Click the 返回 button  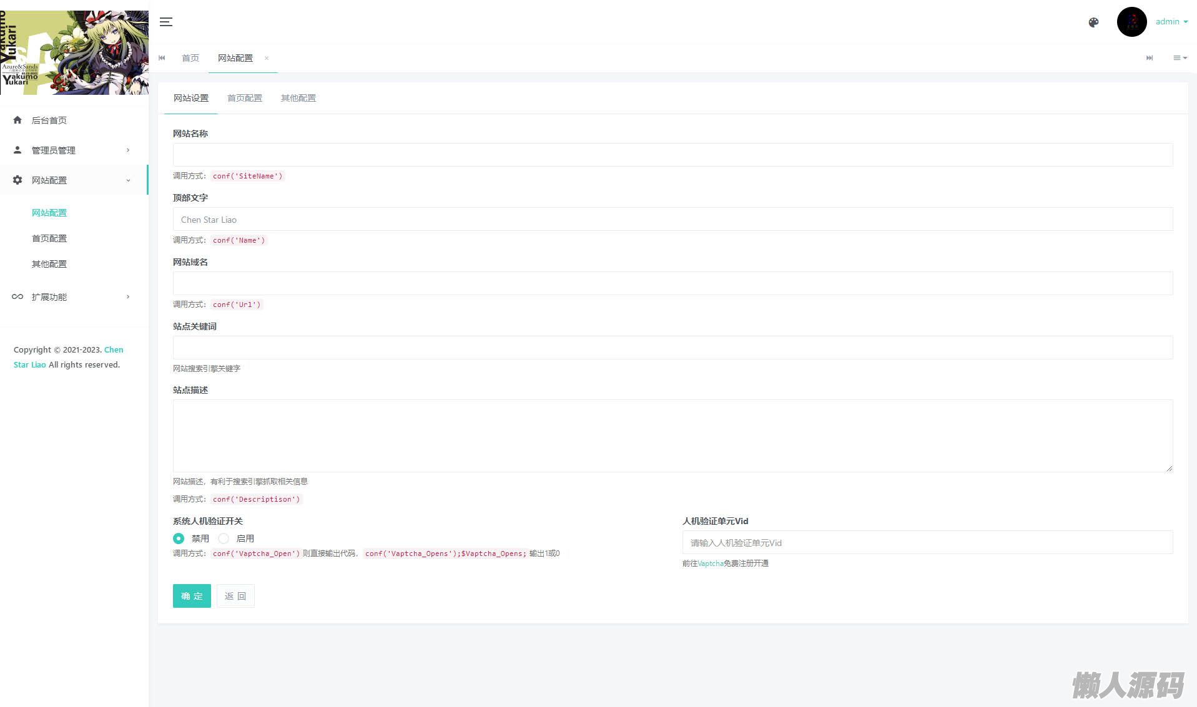[x=235, y=596]
